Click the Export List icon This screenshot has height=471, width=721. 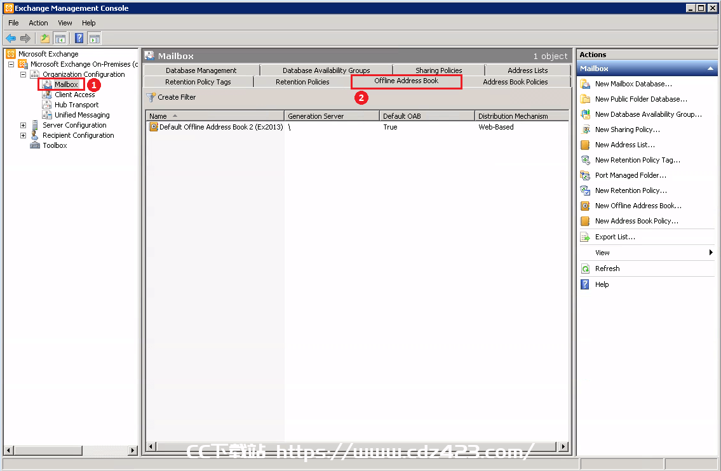tap(585, 237)
